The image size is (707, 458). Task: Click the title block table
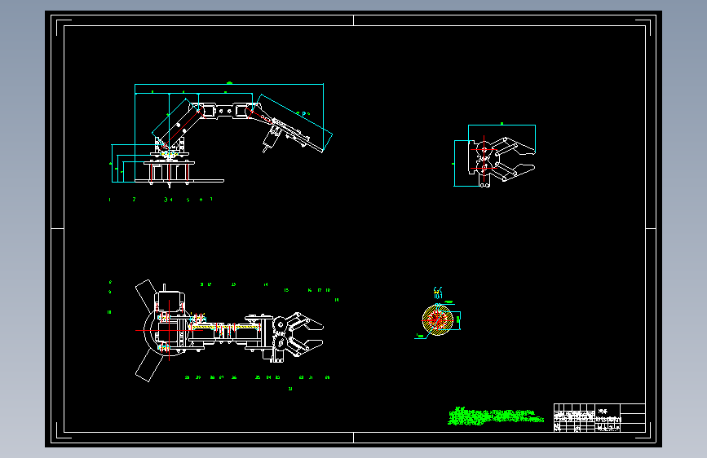pos(599,418)
